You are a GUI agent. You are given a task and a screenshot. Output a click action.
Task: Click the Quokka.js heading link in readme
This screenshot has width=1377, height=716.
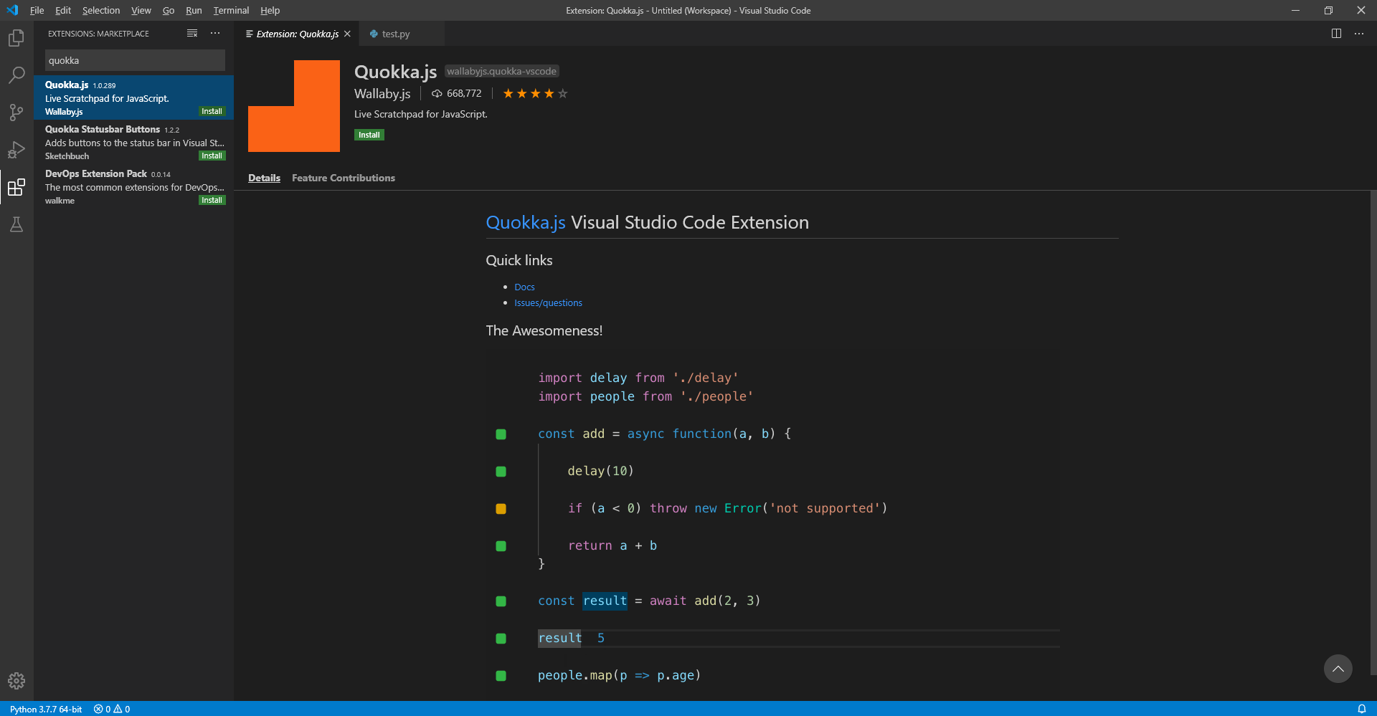(526, 222)
